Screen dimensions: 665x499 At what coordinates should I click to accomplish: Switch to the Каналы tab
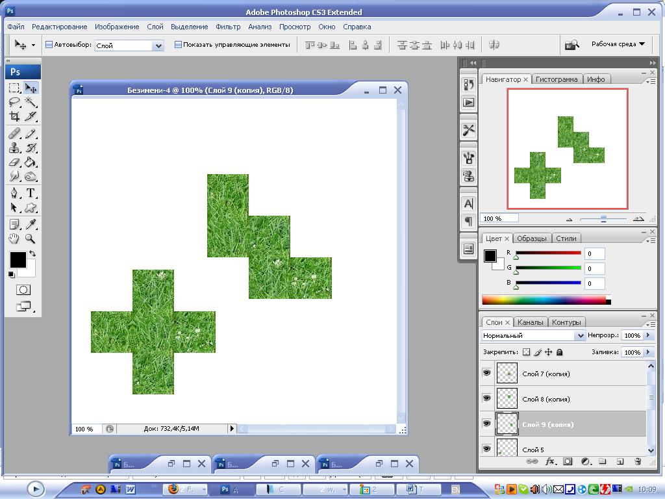tap(530, 322)
